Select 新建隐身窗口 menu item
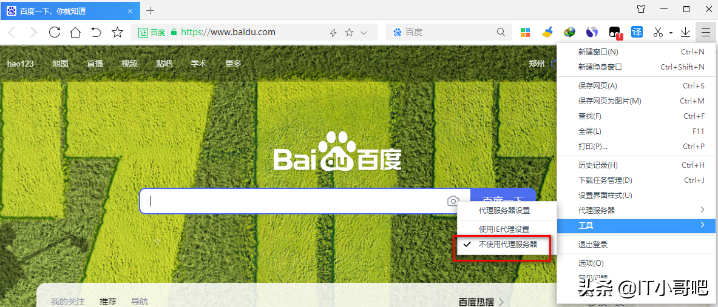718x307 pixels. (x=637, y=67)
